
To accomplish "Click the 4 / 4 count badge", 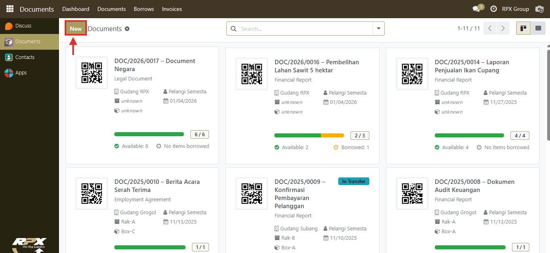I will tap(520, 136).
